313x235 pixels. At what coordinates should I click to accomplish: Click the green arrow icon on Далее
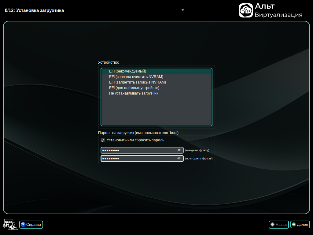click(x=294, y=225)
